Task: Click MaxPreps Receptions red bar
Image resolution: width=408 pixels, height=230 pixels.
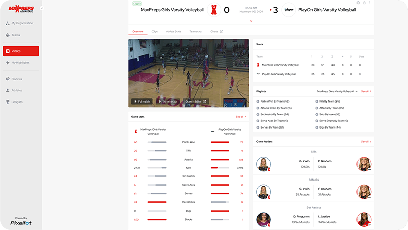Action: point(157,202)
